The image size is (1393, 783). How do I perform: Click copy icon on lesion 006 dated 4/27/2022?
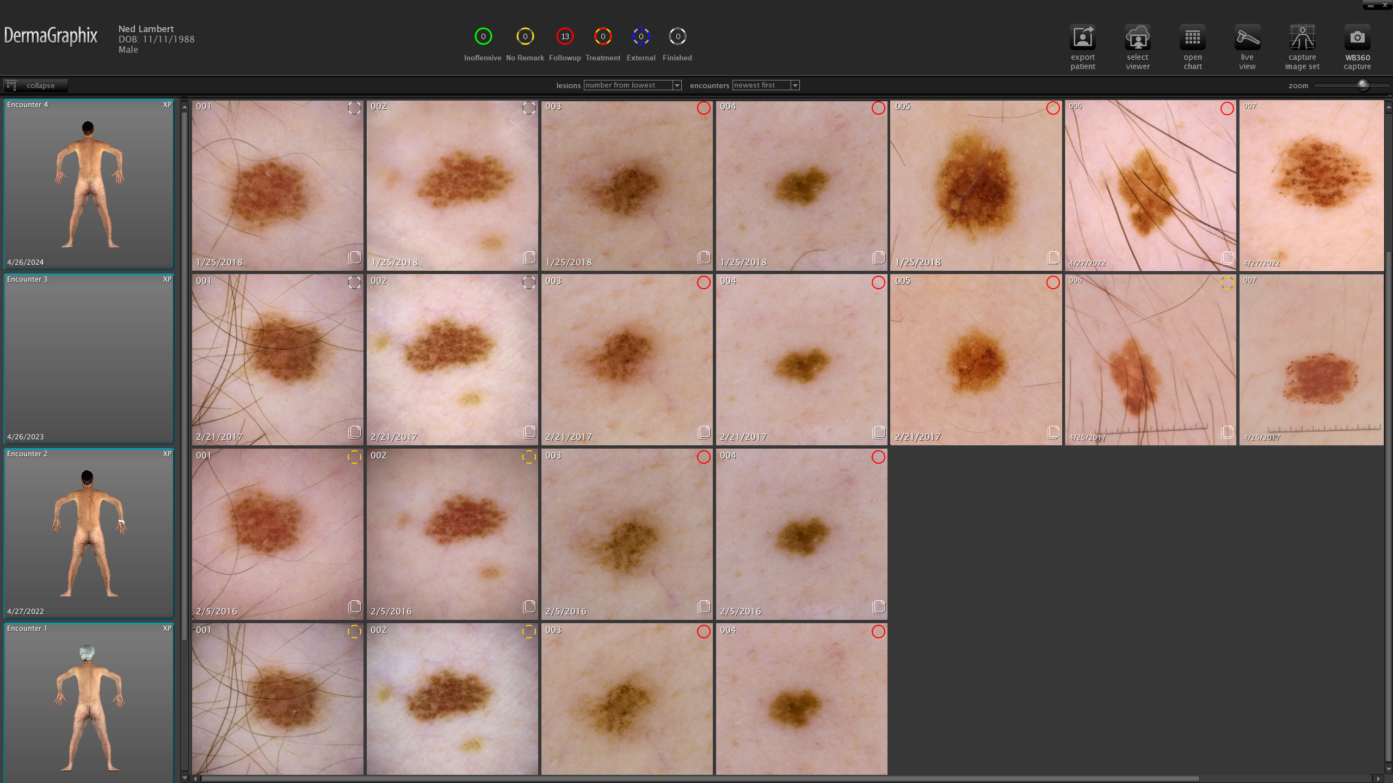coord(1227,257)
